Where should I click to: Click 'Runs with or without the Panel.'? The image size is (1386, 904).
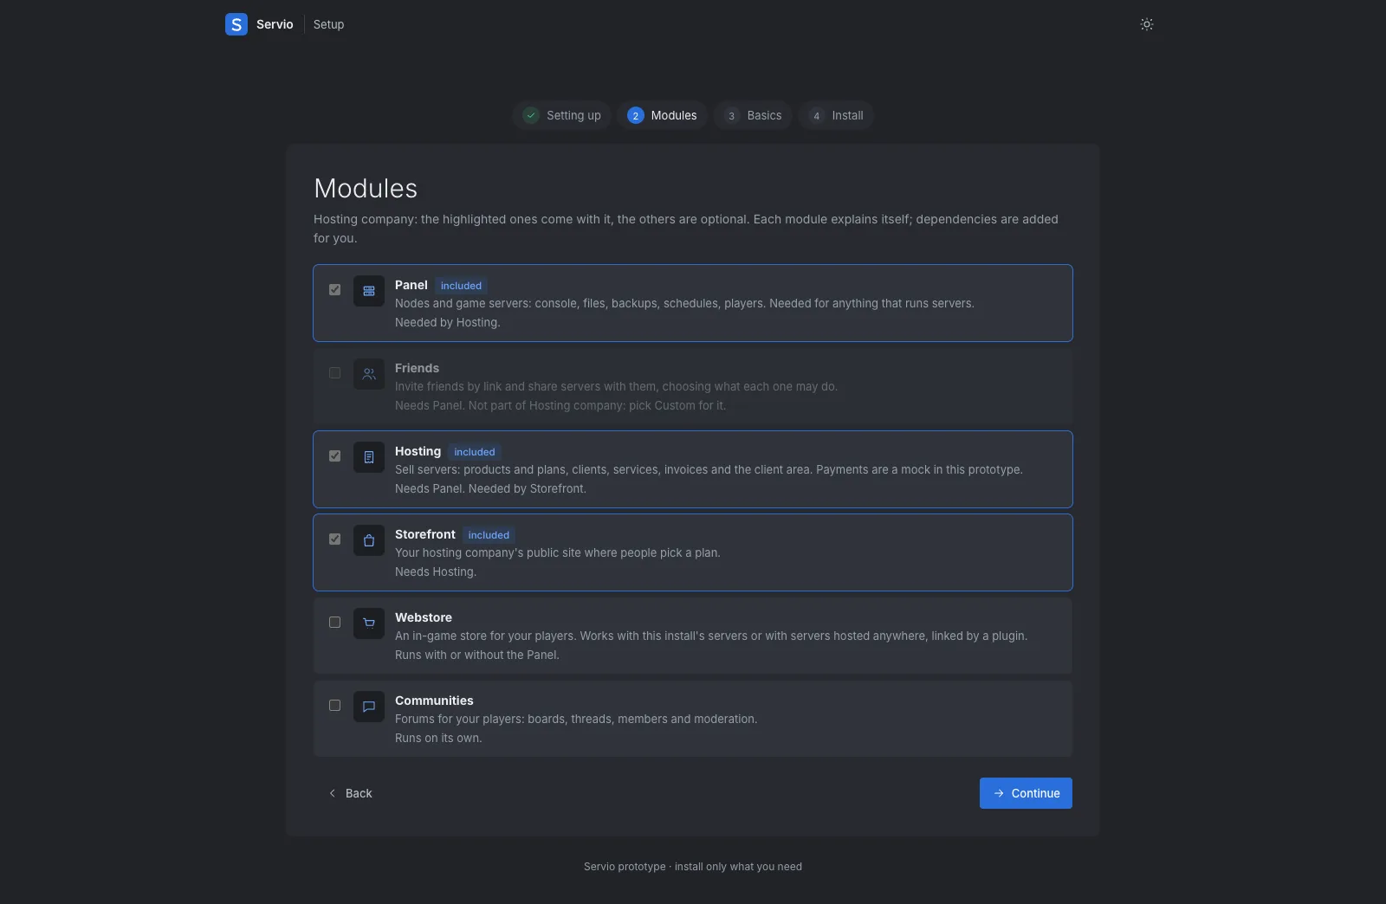(x=477, y=655)
